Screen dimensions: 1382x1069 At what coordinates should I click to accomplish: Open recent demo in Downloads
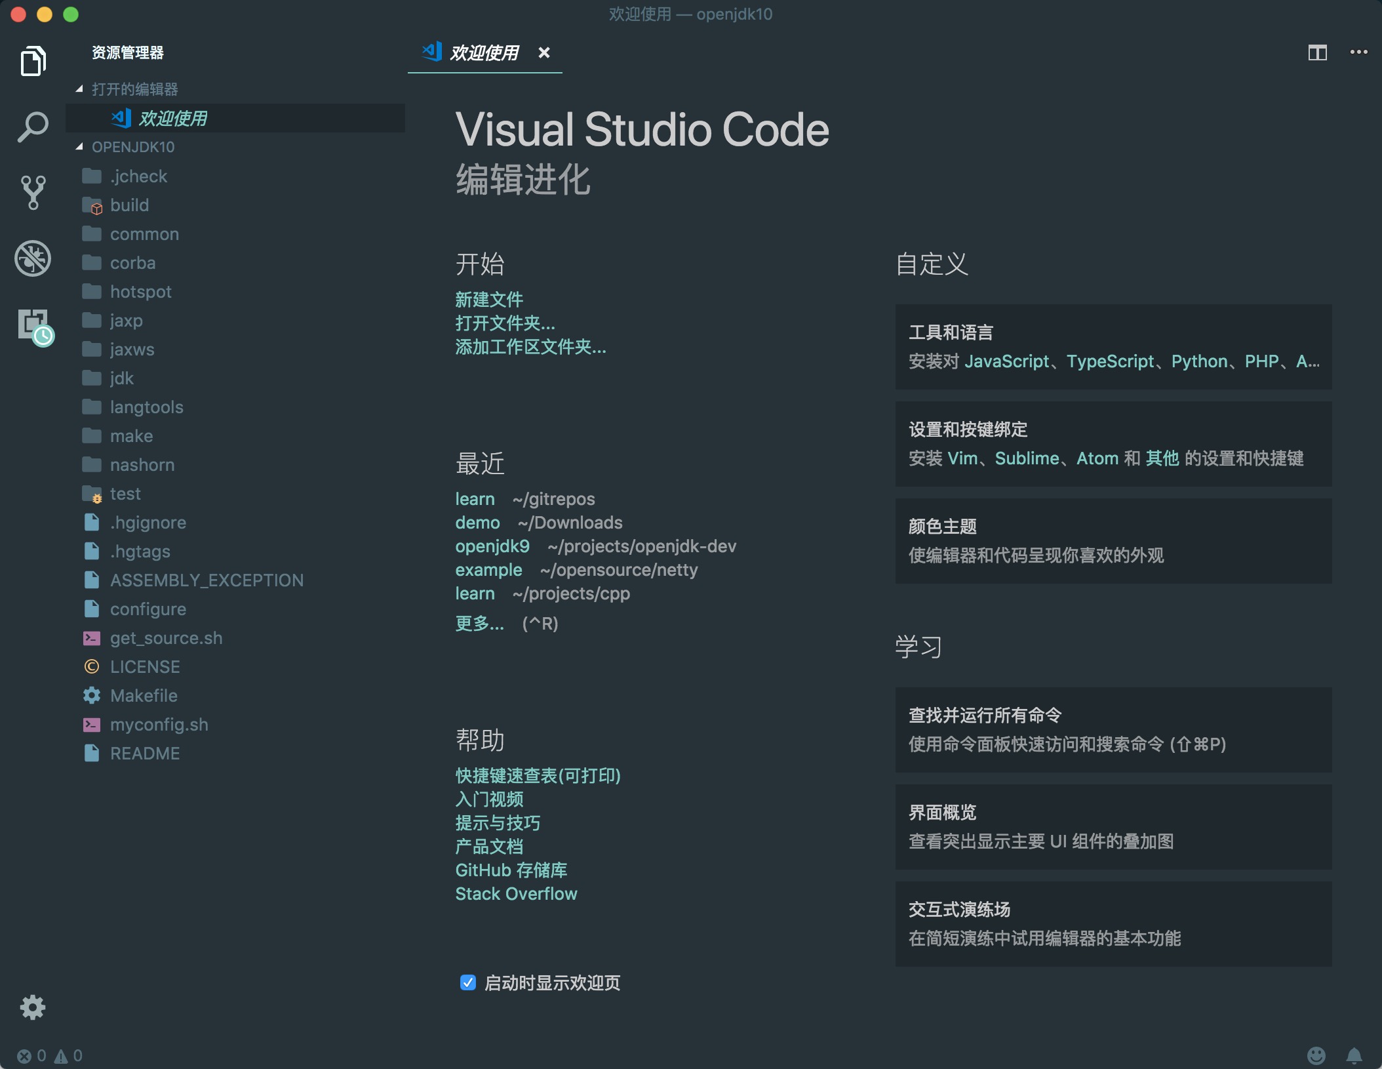[477, 523]
